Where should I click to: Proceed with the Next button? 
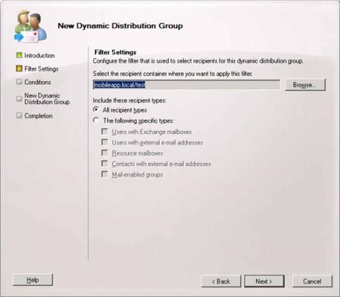(264, 281)
